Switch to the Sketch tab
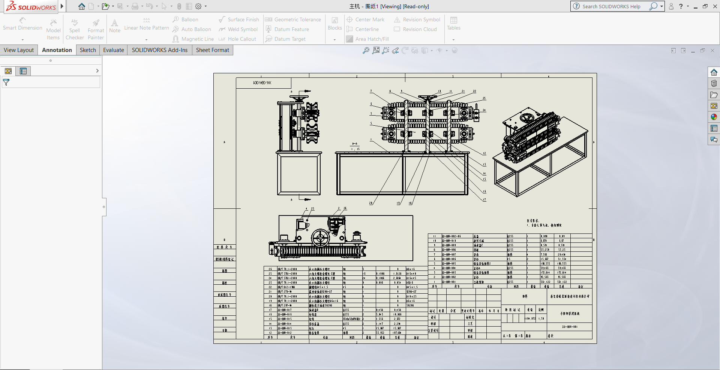 88,50
